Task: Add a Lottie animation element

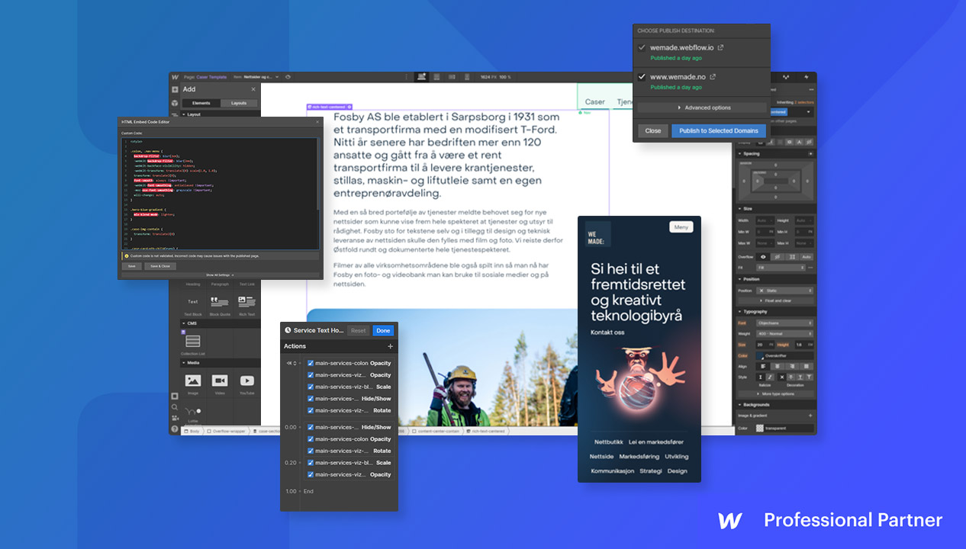Action: coord(193,414)
